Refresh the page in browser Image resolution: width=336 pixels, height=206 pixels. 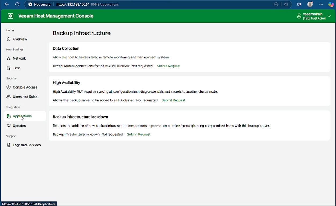point(17,5)
